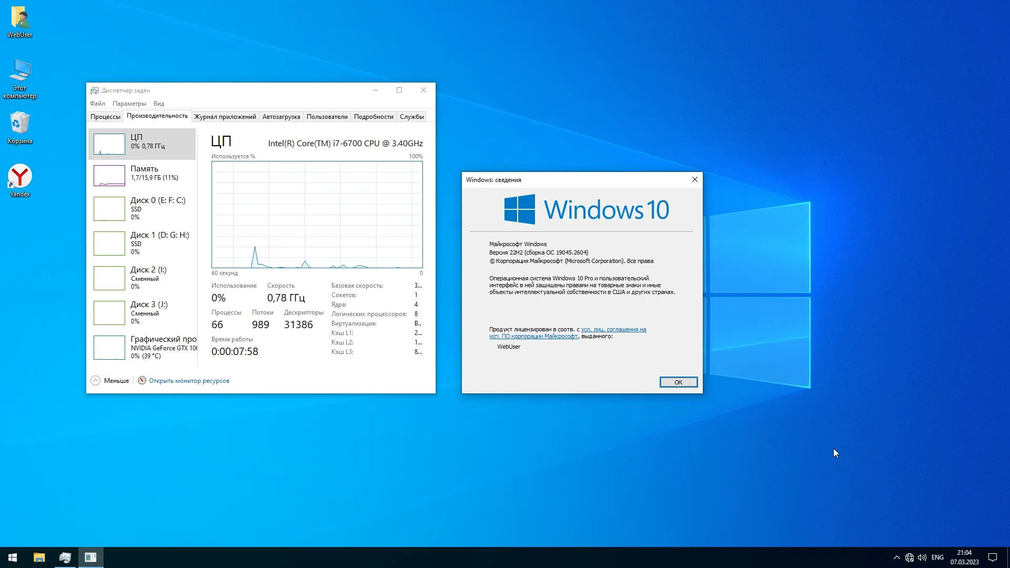This screenshot has height=568, width=1010.
Task: Switch to the Автозагрузка tab
Action: pos(281,117)
